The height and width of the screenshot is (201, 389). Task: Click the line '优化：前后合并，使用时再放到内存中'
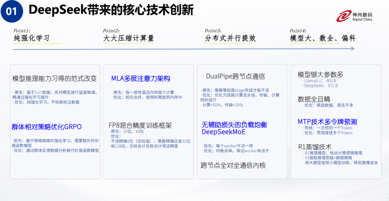[147, 97]
